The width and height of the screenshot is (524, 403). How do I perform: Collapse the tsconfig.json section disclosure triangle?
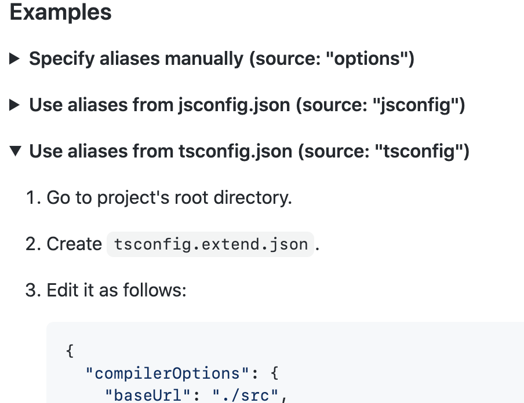coord(16,152)
